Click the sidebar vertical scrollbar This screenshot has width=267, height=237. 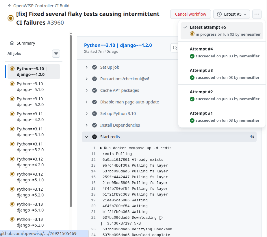71,121
